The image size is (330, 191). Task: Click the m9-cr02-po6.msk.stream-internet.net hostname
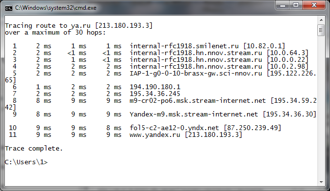pyautogui.click(x=197, y=101)
